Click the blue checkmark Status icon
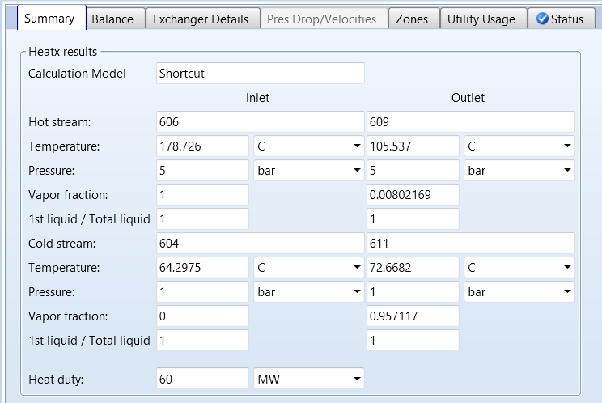This screenshot has height=403, width=602. (542, 19)
